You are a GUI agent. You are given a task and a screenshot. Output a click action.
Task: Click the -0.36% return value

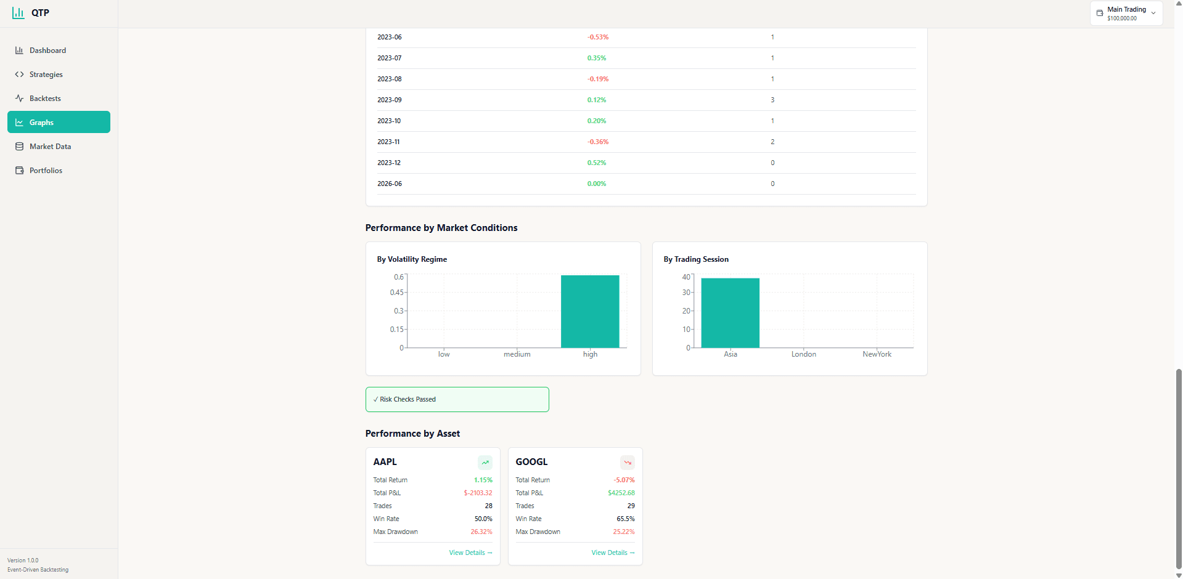(x=598, y=142)
